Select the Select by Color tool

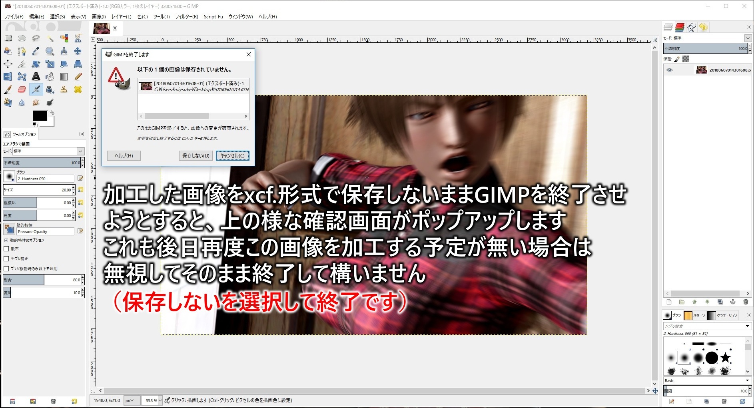point(64,38)
